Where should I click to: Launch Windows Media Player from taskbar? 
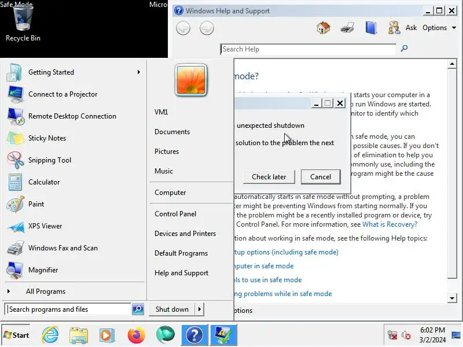107,335
